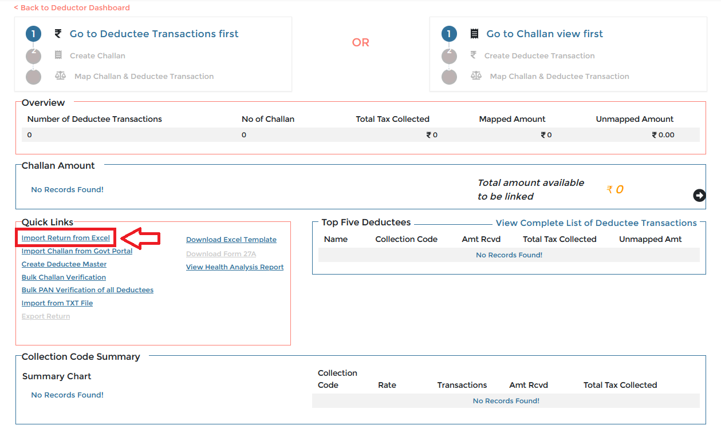
Task: Open Import Challan from Govt Portal
Action: click(x=77, y=251)
